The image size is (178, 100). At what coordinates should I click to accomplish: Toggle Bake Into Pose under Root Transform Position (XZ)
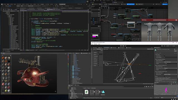164,73
